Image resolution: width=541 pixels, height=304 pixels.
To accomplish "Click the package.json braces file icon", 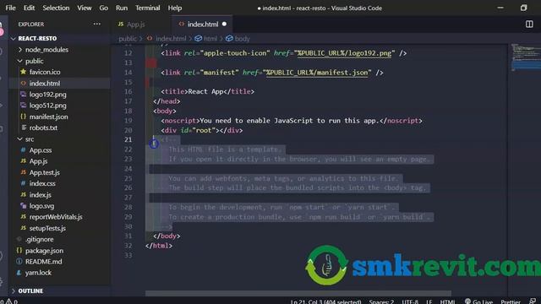I will [x=19, y=251].
